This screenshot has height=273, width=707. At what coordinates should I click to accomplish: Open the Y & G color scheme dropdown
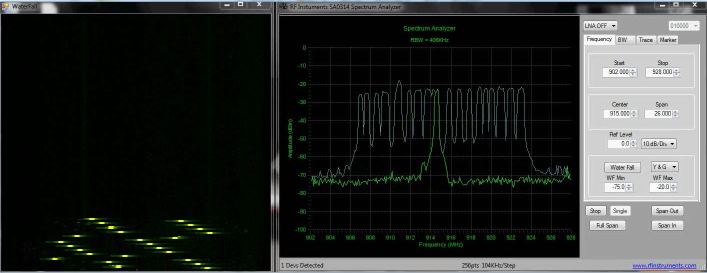tap(664, 167)
